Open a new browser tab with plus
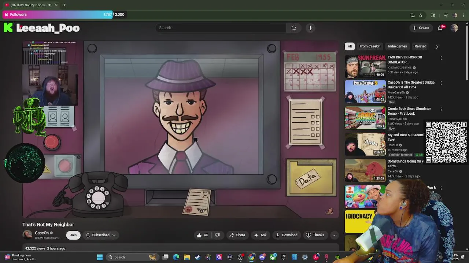Screen dimensions: 469x263 64,5
